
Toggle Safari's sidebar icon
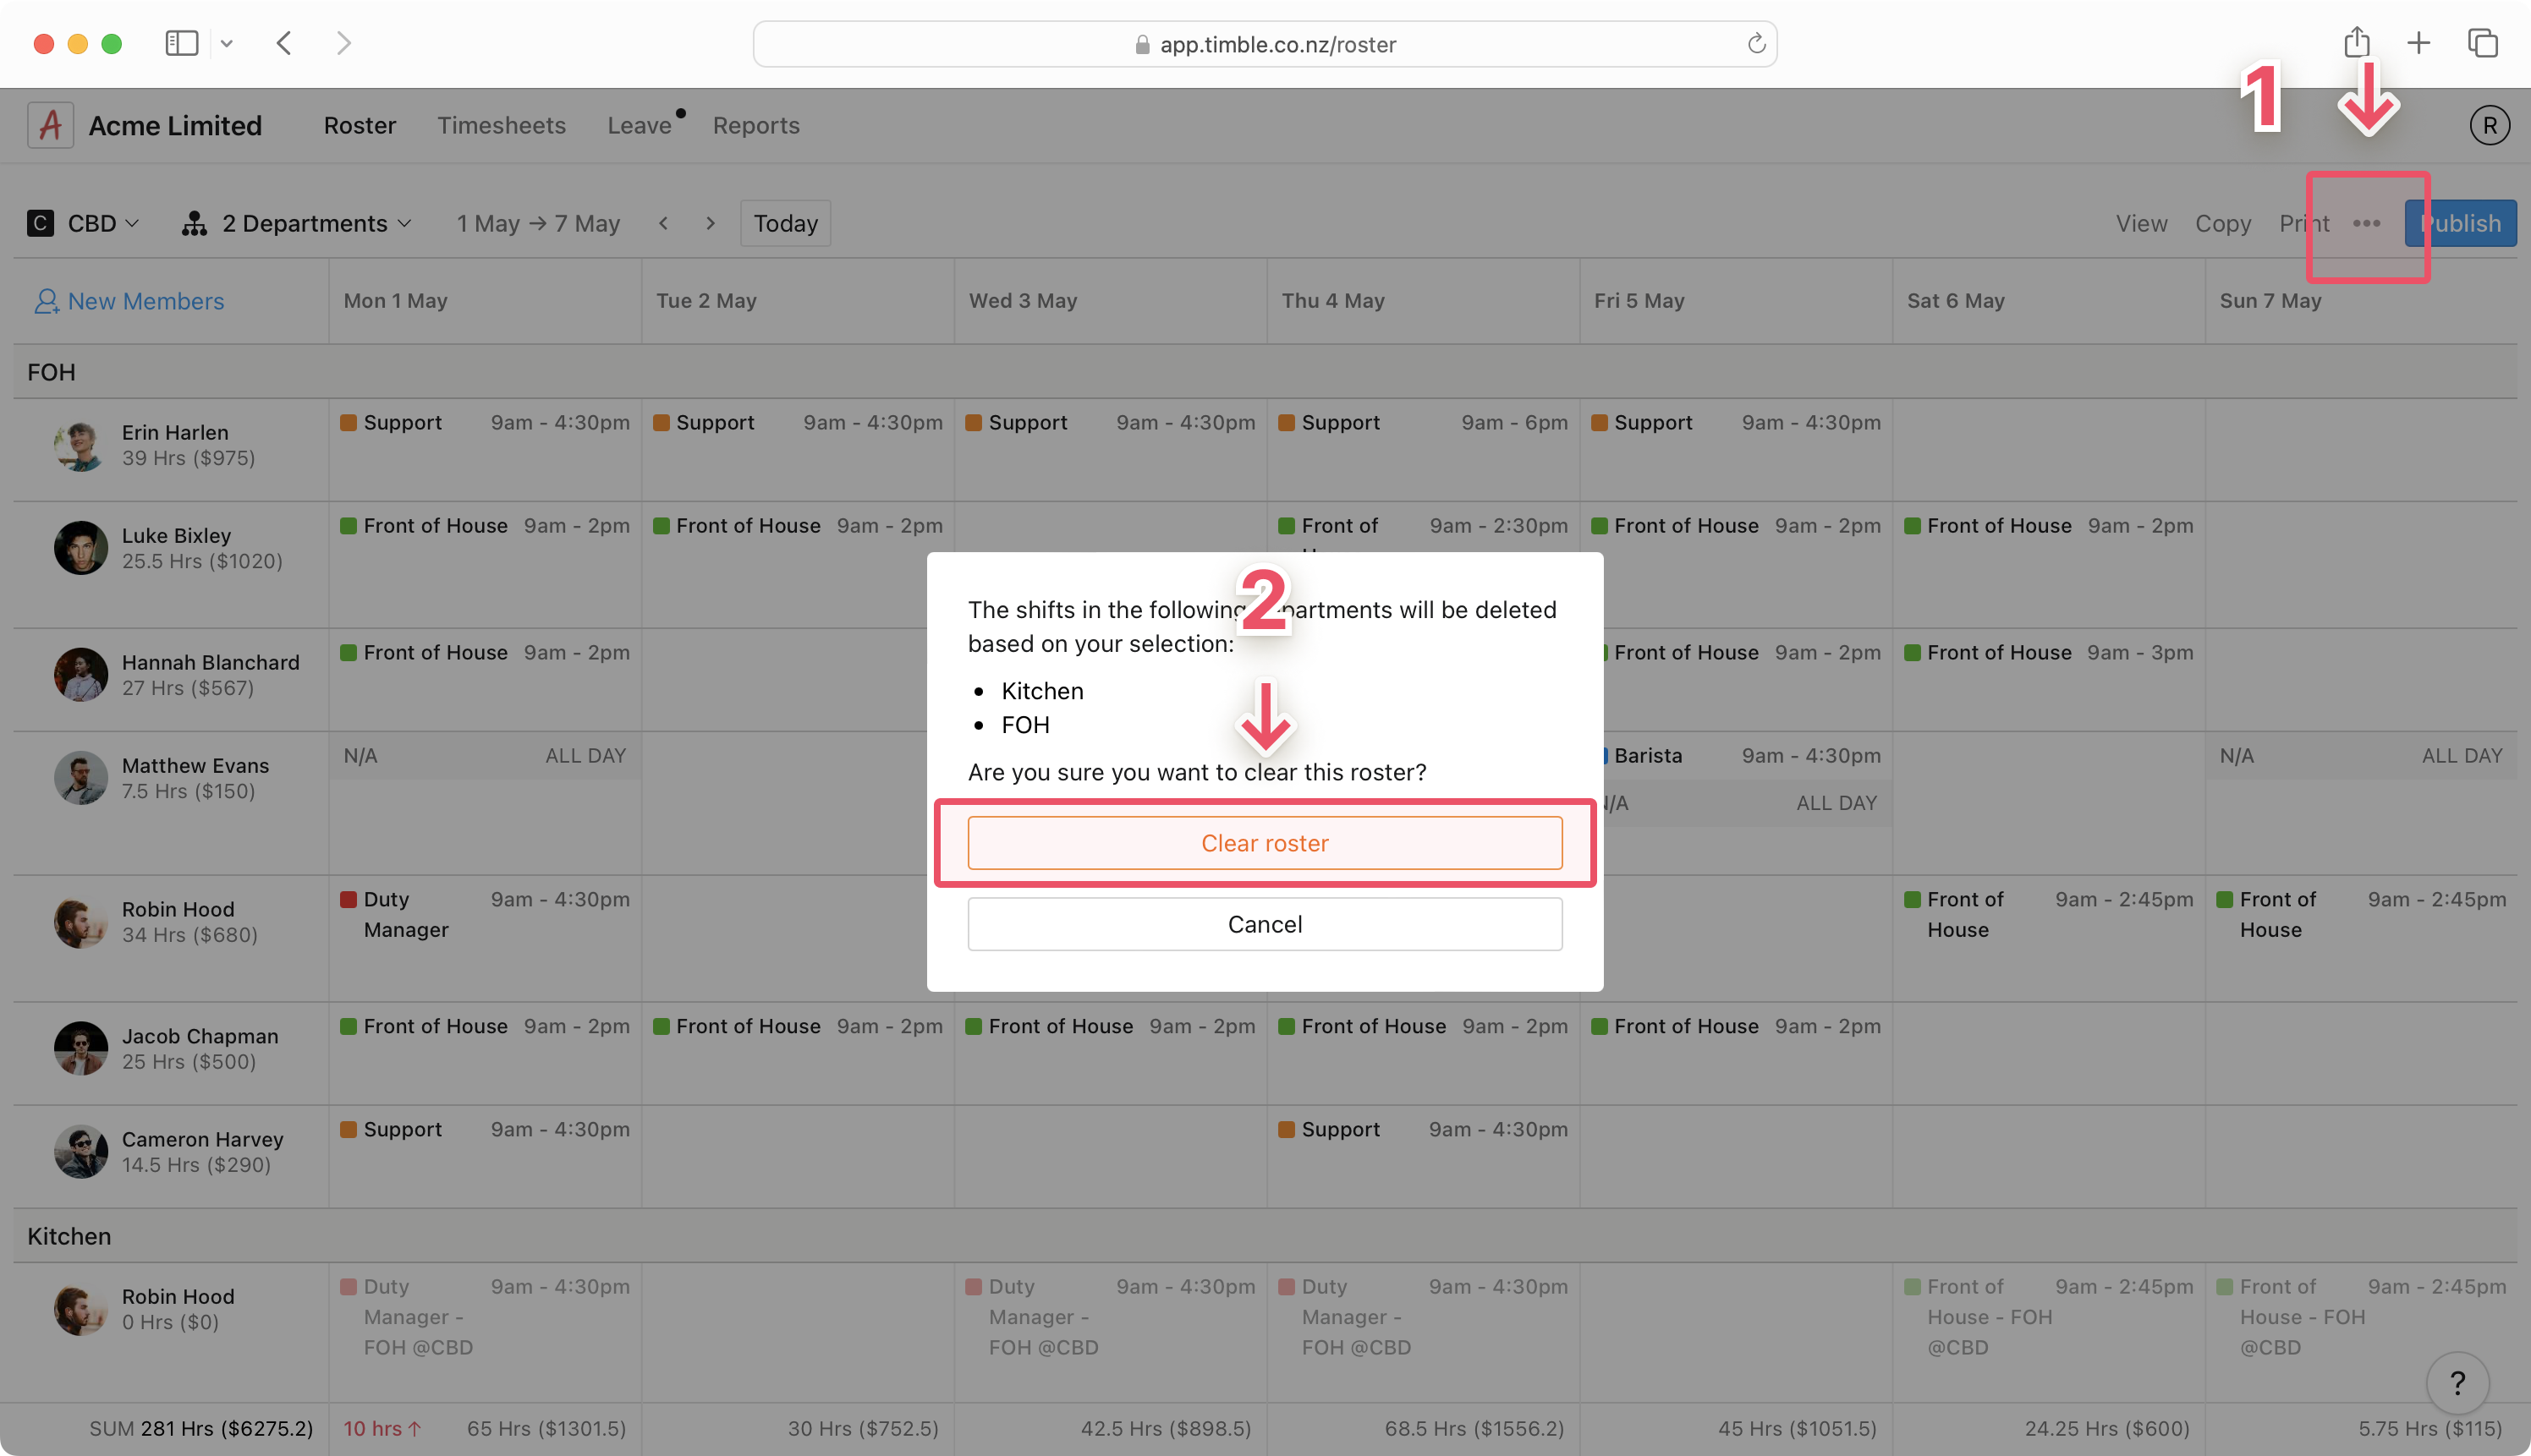[181, 43]
